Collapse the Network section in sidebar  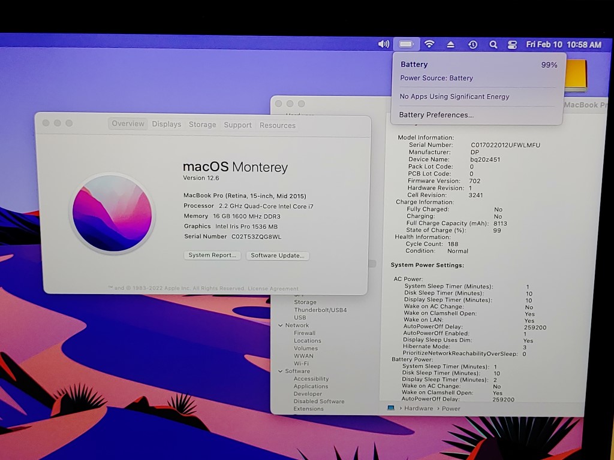pyautogui.click(x=281, y=325)
